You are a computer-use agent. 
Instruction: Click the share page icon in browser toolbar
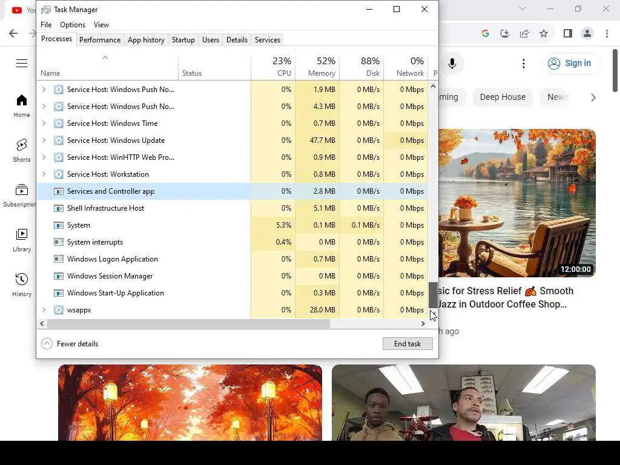[524, 33]
